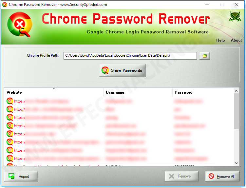The width and height of the screenshot is (246, 188).
Task: Sort by the Username column header
Action: coord(138,92)
